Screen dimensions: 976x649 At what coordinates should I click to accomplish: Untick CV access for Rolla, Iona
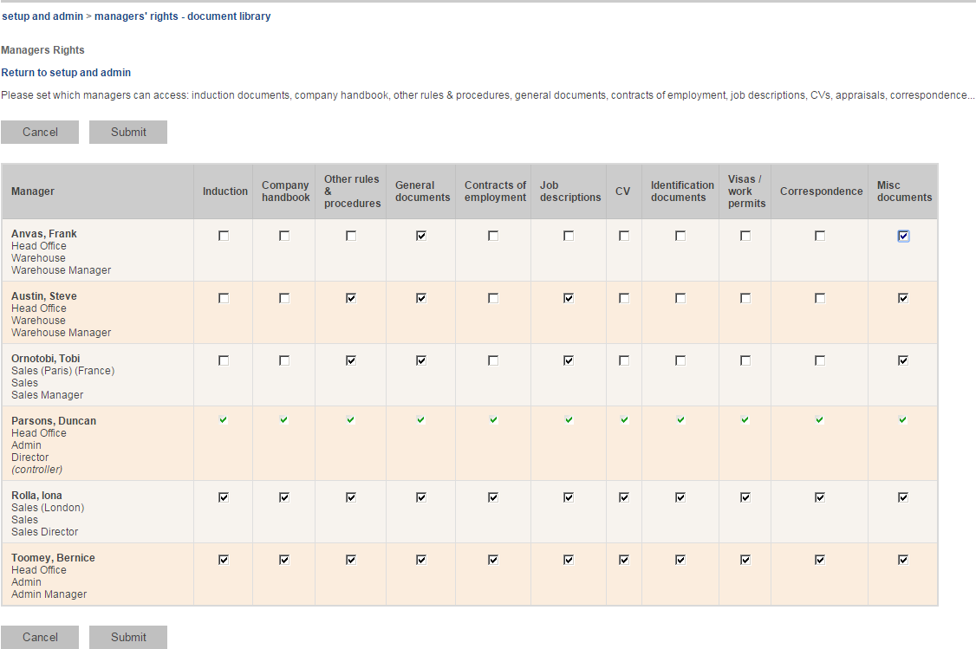tap(624, 497)
